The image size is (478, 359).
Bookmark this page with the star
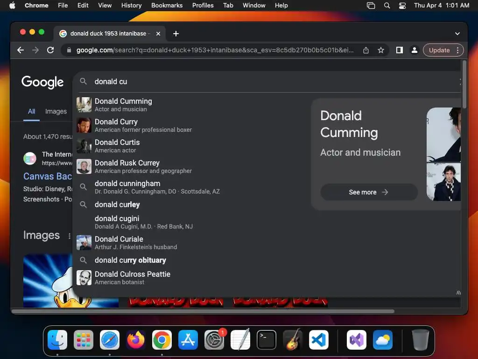tap(381, 50)
